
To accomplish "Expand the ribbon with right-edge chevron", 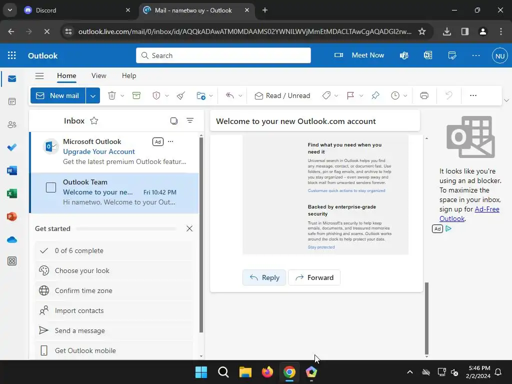I will (x=506, y=100).
